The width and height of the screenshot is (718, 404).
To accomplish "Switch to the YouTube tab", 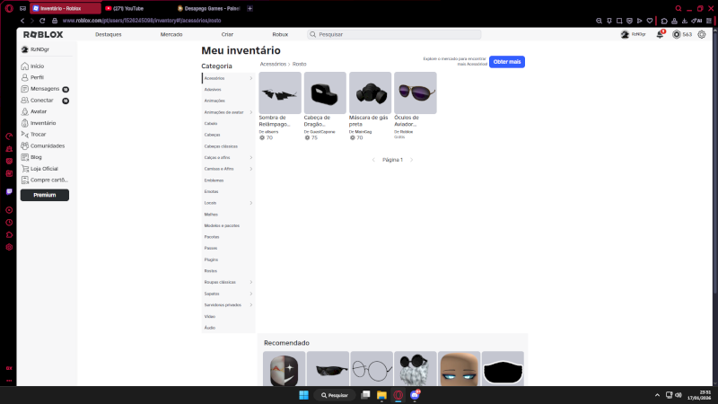I will point(137,8).
